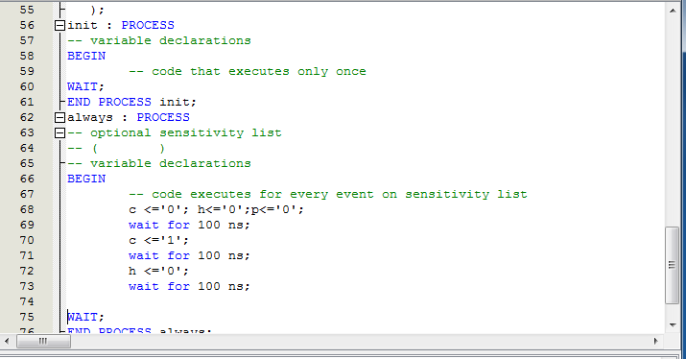
Task: Click the 'code executes for every event' comment
Action: click(x=328, y=194)
